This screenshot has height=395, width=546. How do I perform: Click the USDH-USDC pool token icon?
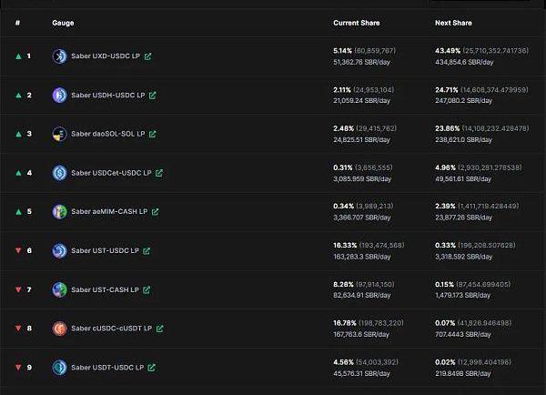click(59, 95)
